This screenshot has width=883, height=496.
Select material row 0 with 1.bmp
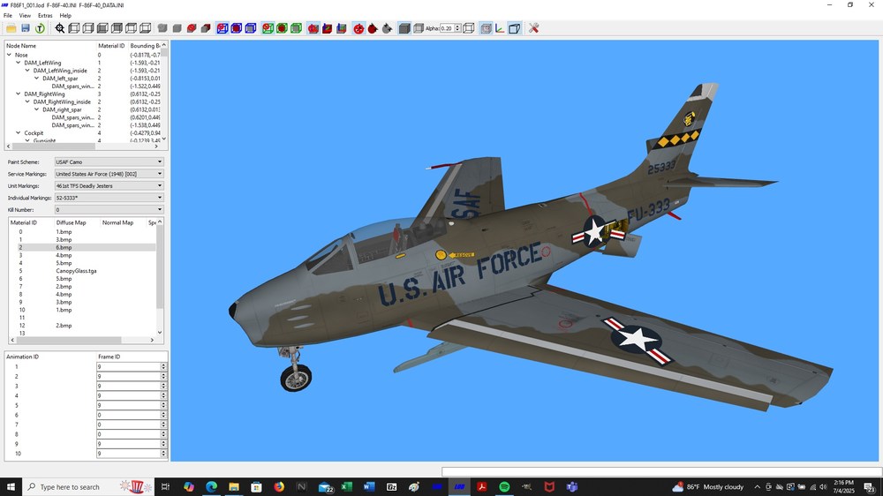click(83, 231)
